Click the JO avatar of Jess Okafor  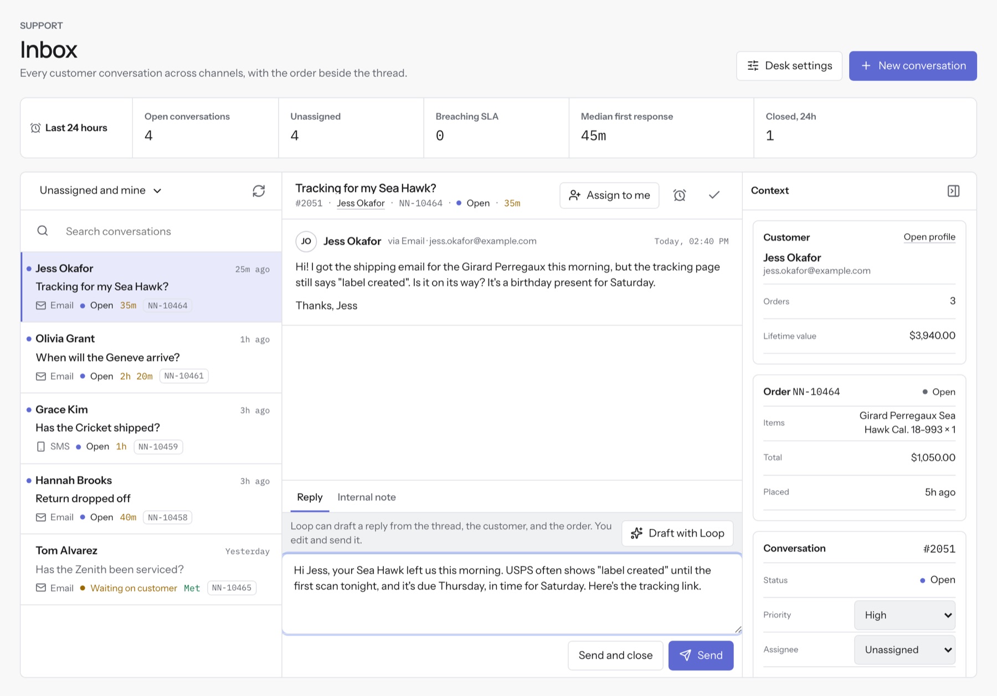(x=306, y=241)
